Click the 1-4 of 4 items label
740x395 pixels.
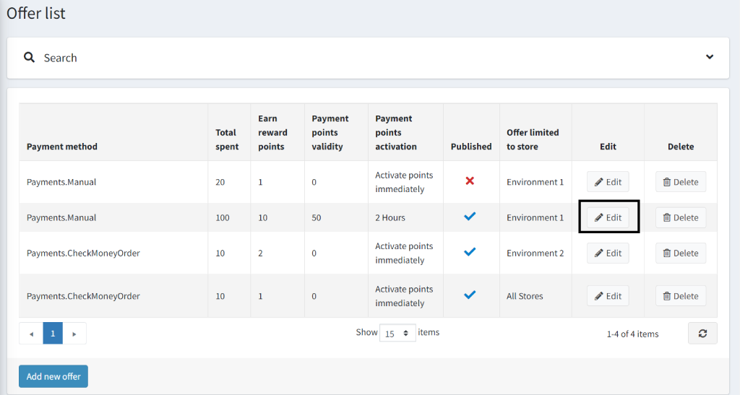click(x=632, y=334)
